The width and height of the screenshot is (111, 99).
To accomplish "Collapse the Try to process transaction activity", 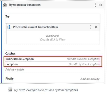I will coord(100,5).
